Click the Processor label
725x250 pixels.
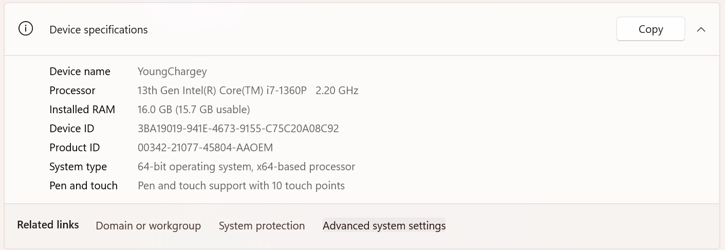point(72,91)
